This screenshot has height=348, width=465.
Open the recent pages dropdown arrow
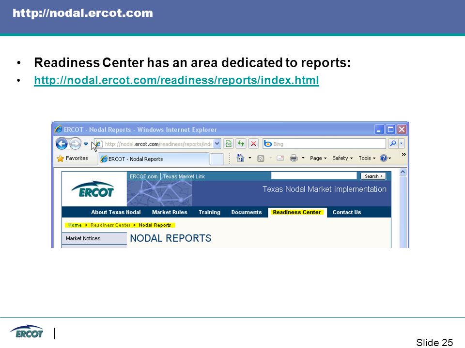point(86,144)
